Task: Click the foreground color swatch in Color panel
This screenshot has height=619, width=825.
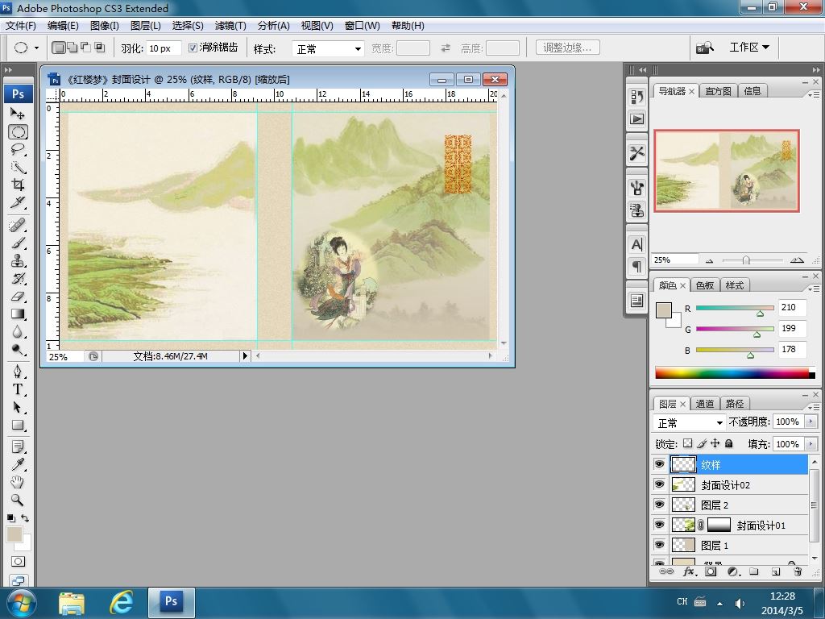Action: tap(664, 310)
